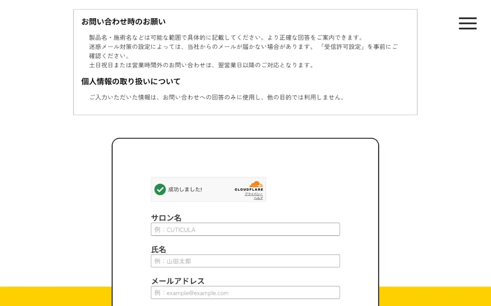This screenshot has width=491, height=306.
Task: Focus the メールアドレス input field
Action: pos(245,293)
